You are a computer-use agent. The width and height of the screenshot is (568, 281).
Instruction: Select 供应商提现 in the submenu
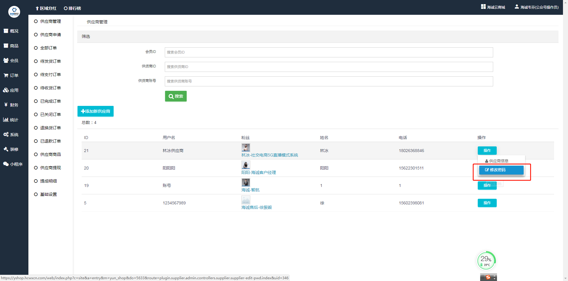coord(50,168)
